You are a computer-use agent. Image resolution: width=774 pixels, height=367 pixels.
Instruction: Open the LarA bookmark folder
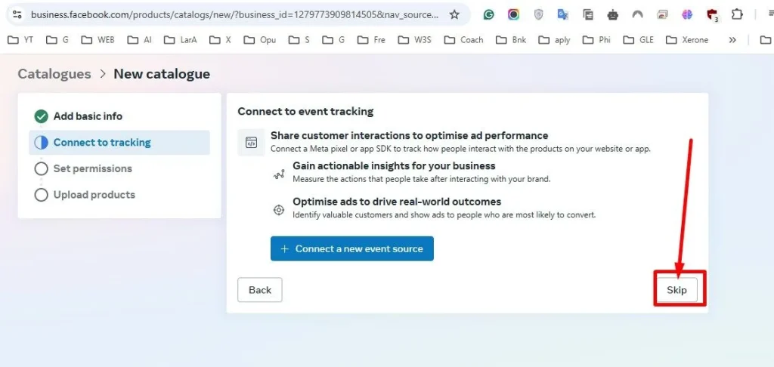181,40
